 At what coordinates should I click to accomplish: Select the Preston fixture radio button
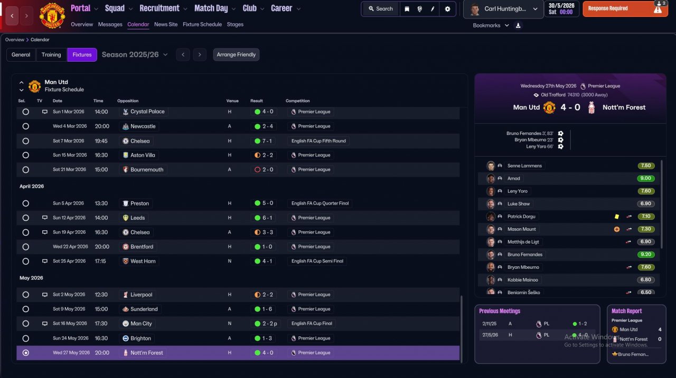coord(25,203)
